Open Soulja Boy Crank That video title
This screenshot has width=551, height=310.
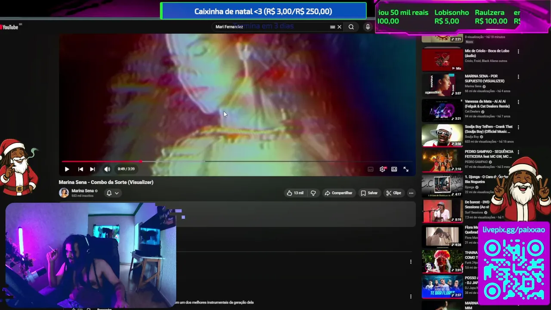click(489, 129)
